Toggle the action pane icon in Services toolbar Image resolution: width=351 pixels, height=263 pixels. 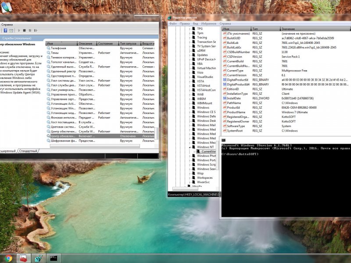pos(11,30)
